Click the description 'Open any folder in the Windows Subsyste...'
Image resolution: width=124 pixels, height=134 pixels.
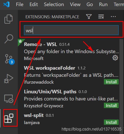[72, 51]
